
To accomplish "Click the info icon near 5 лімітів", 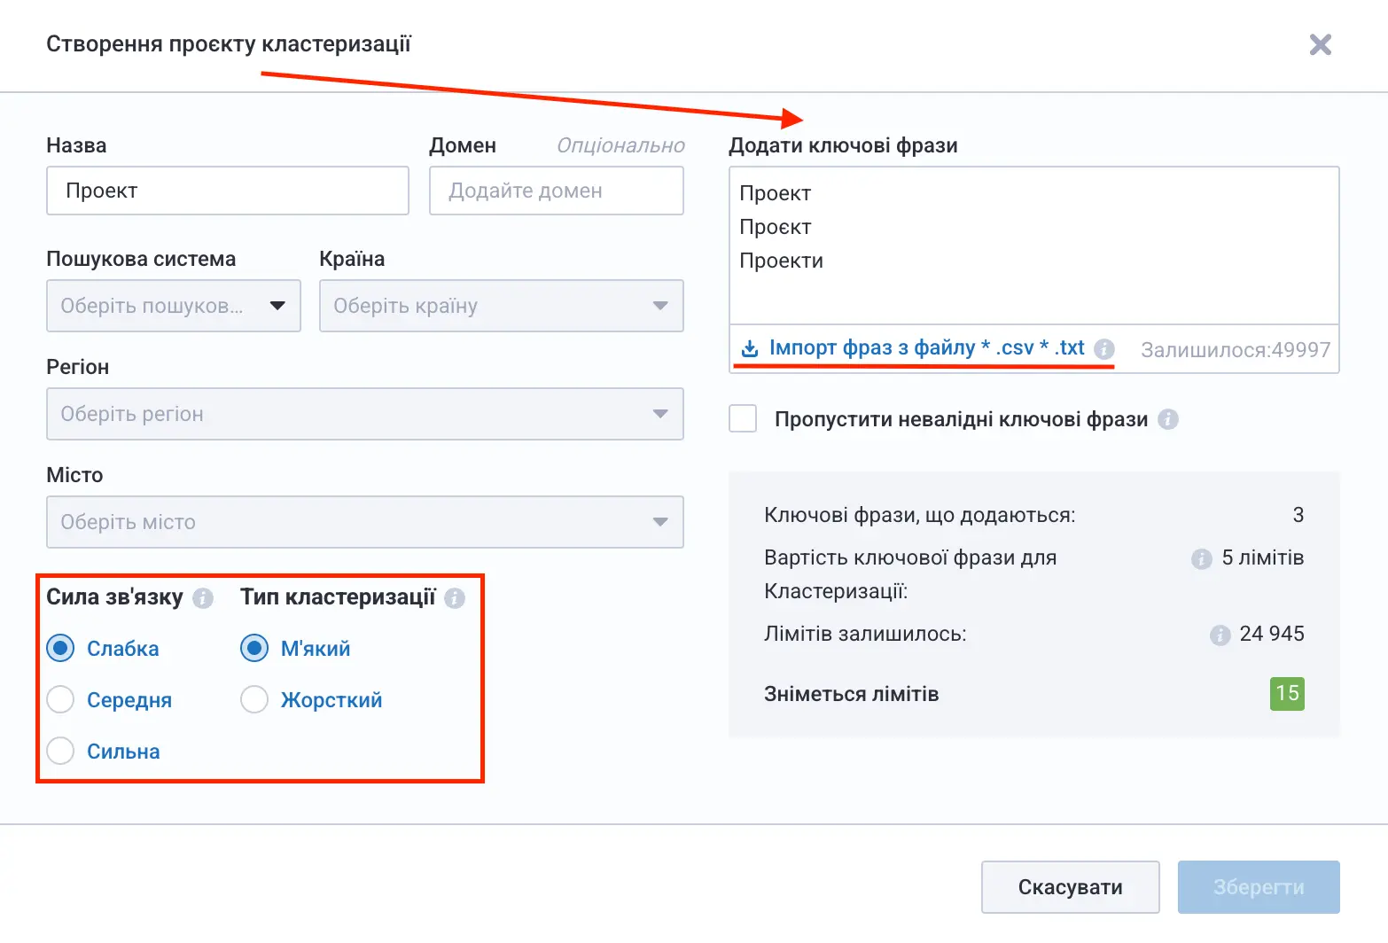I will click(1201, 559).
